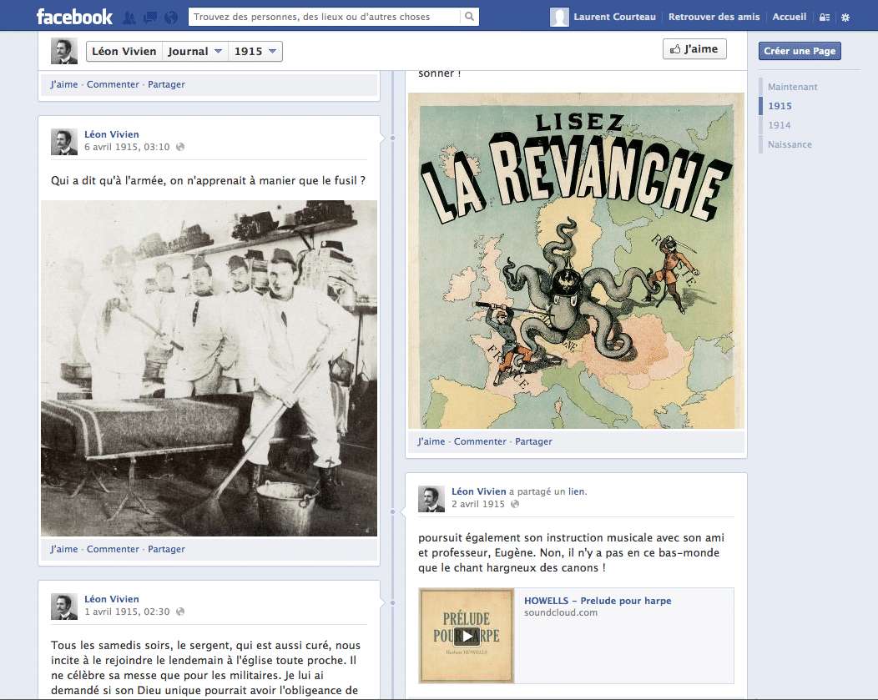This screenshot has width=878, height=700.
Task: Open the friend requests icon in top bar
Action: (129, 18)
